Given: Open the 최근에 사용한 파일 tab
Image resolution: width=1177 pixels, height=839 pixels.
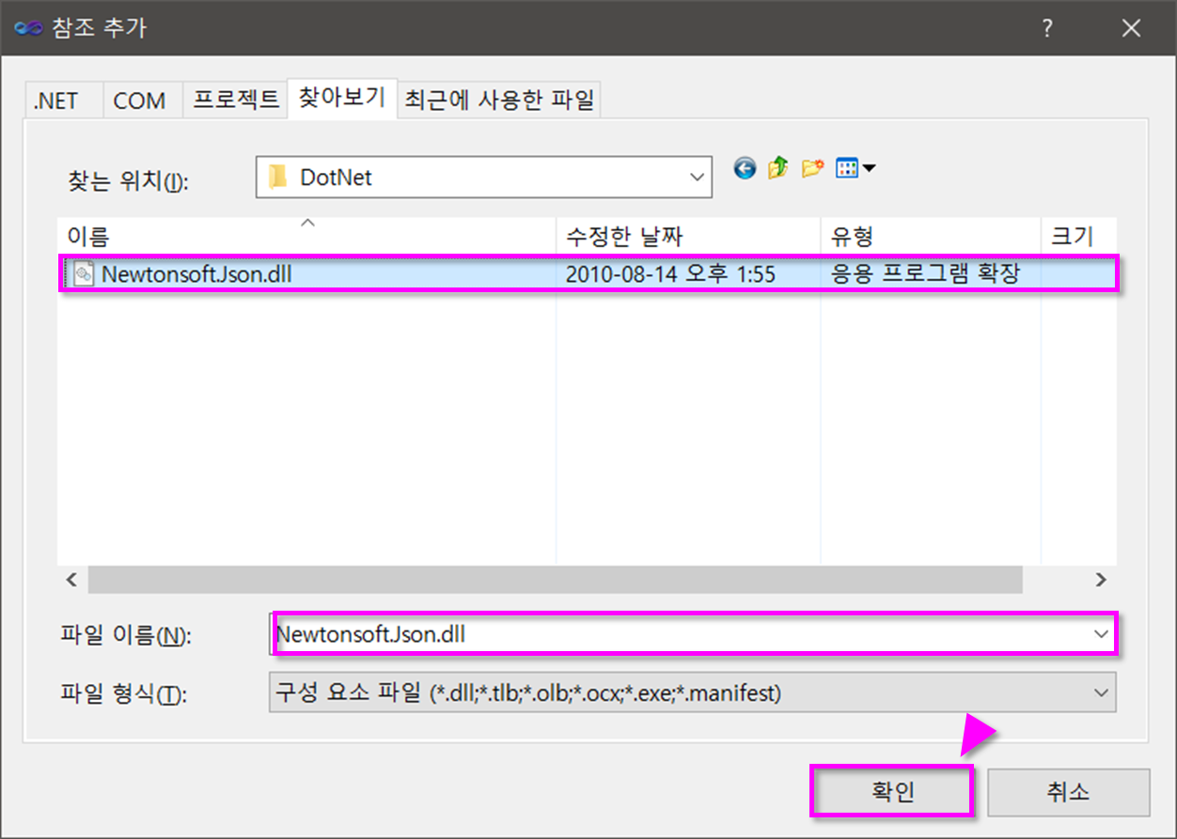Looking at the screenshot, I should tap(499, 100).
